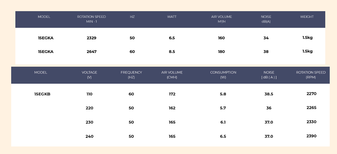Screen dimensions: 337x154
Task: Select the 34 noise value
Action: pyautogui.click(x=266, y=38)
